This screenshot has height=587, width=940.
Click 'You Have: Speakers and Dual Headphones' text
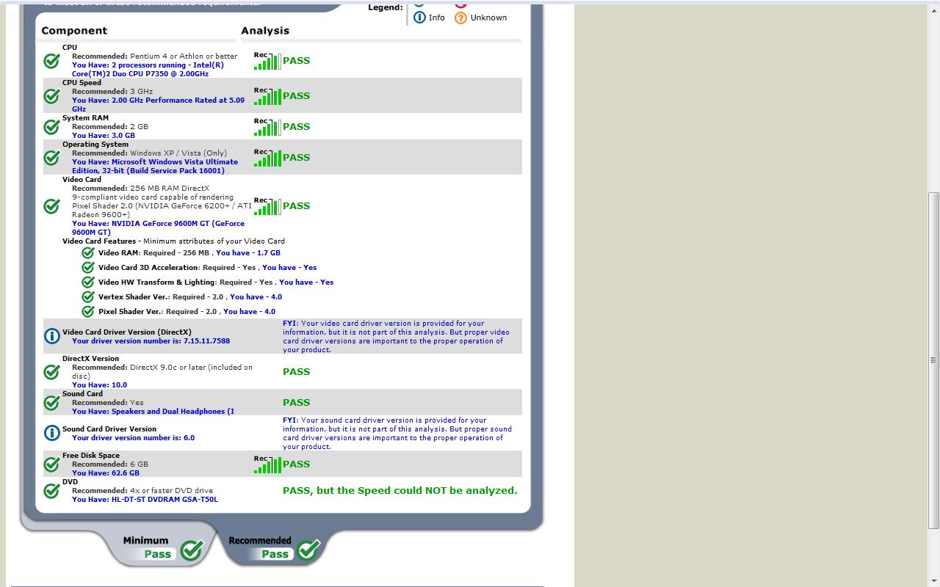point(153,412)
